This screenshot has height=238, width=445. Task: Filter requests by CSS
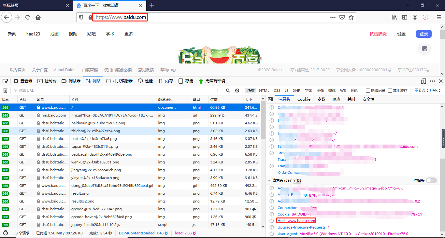coord(277,91)
